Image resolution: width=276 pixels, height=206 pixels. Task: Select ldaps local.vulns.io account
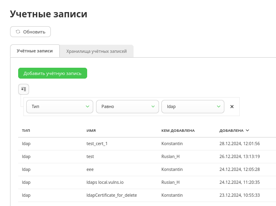point(105,182)
